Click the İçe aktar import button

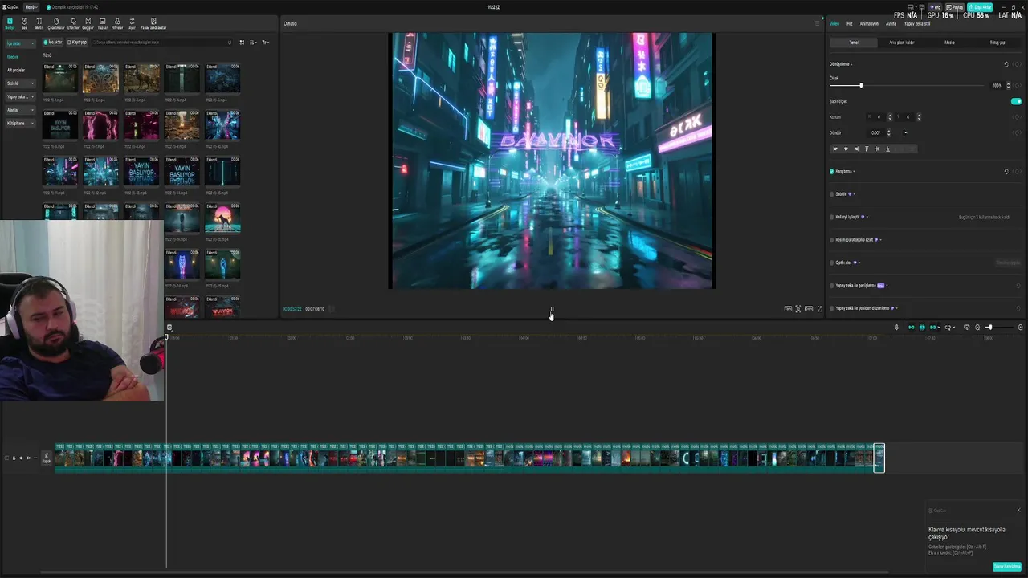click(53, 43)
